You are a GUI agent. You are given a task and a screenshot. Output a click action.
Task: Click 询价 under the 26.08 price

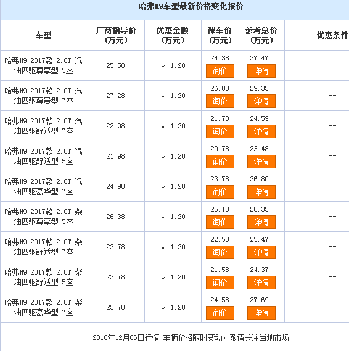click(x=220, y=101)
